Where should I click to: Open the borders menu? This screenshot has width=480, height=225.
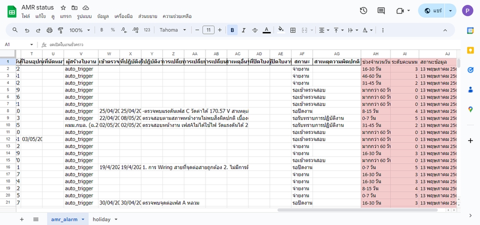tap(293, 30)
